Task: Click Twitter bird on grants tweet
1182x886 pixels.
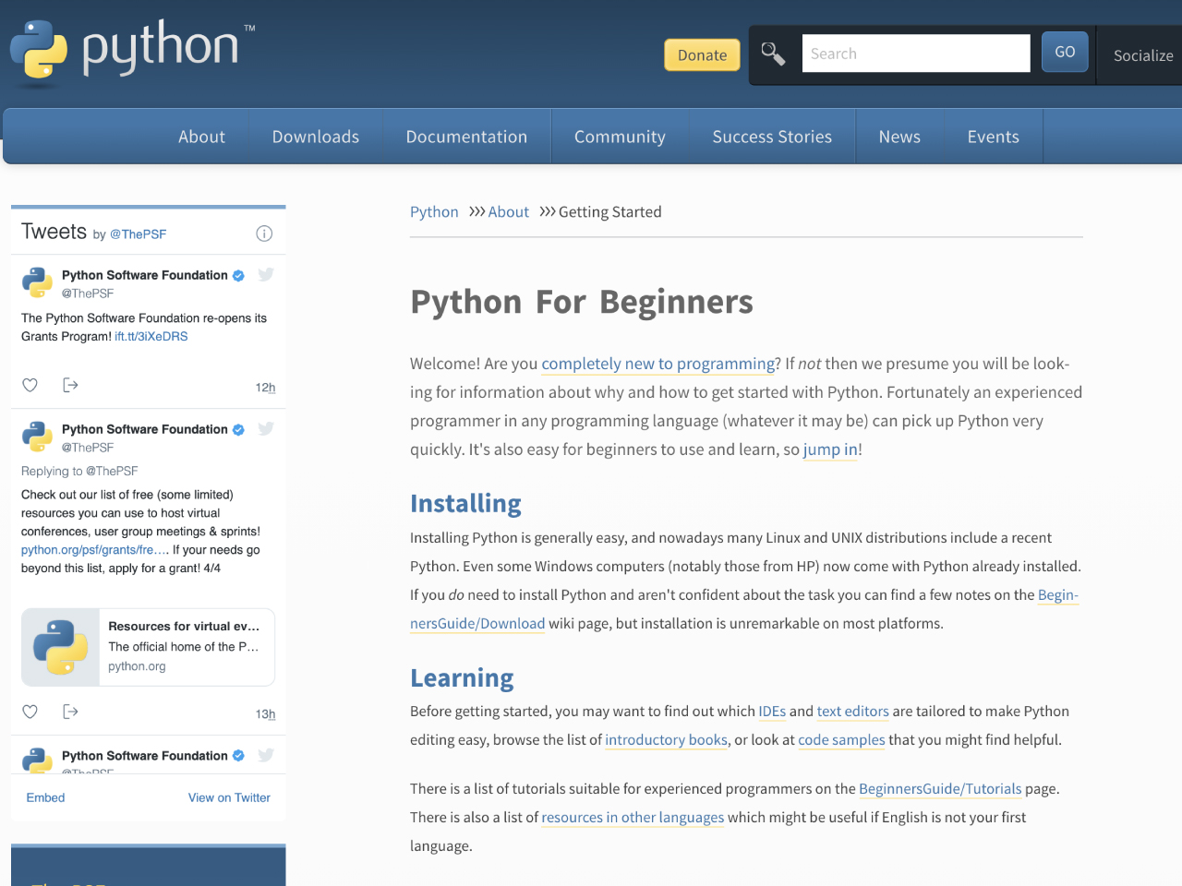Action: pos(266,274)
